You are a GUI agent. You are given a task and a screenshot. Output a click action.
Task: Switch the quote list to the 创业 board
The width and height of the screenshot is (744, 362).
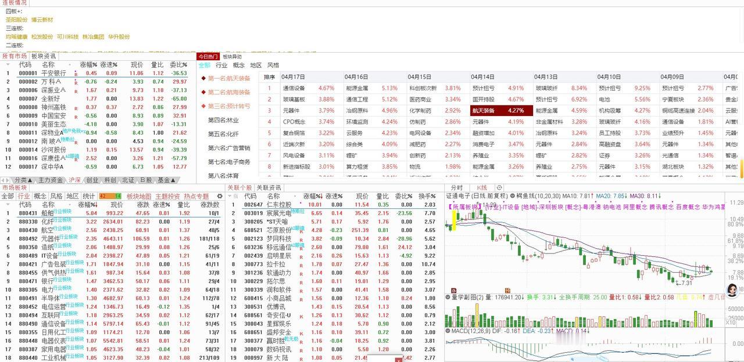click(92, 180)
